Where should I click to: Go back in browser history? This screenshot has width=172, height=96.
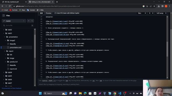(x=2, y=6)
